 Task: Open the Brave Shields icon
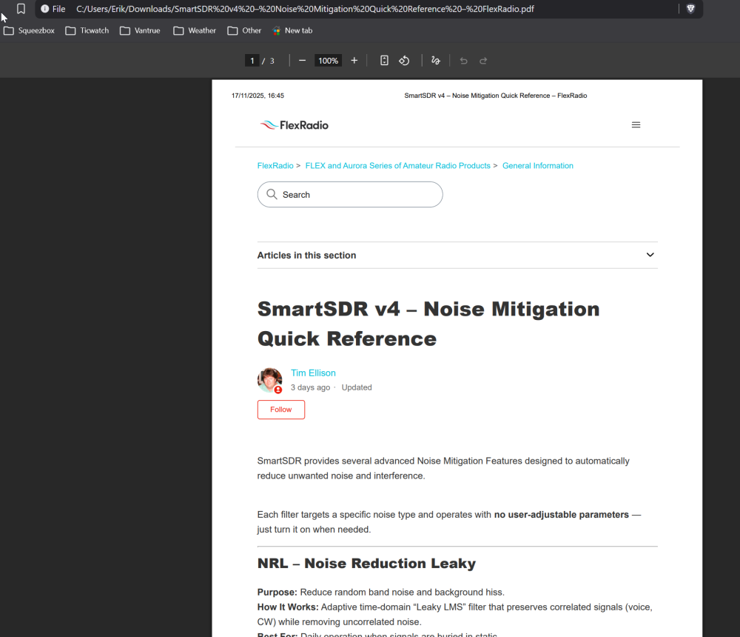click(x=690, y=9)
